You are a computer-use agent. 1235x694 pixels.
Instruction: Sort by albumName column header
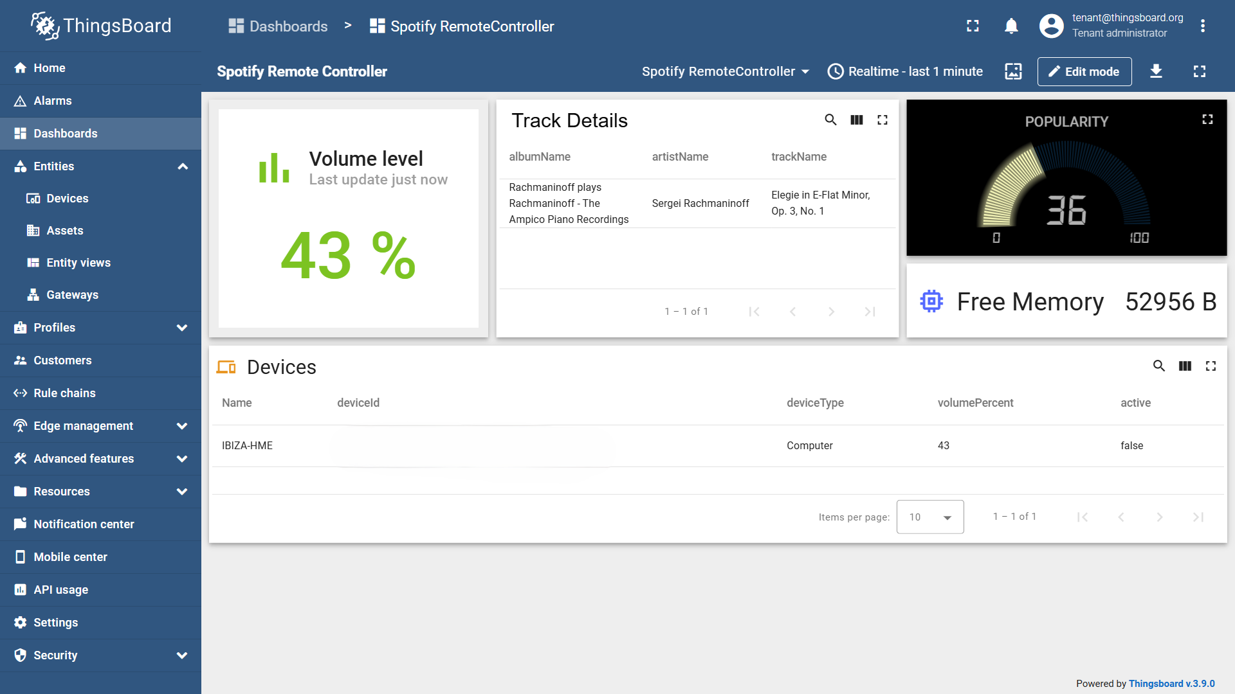point(540,157)
